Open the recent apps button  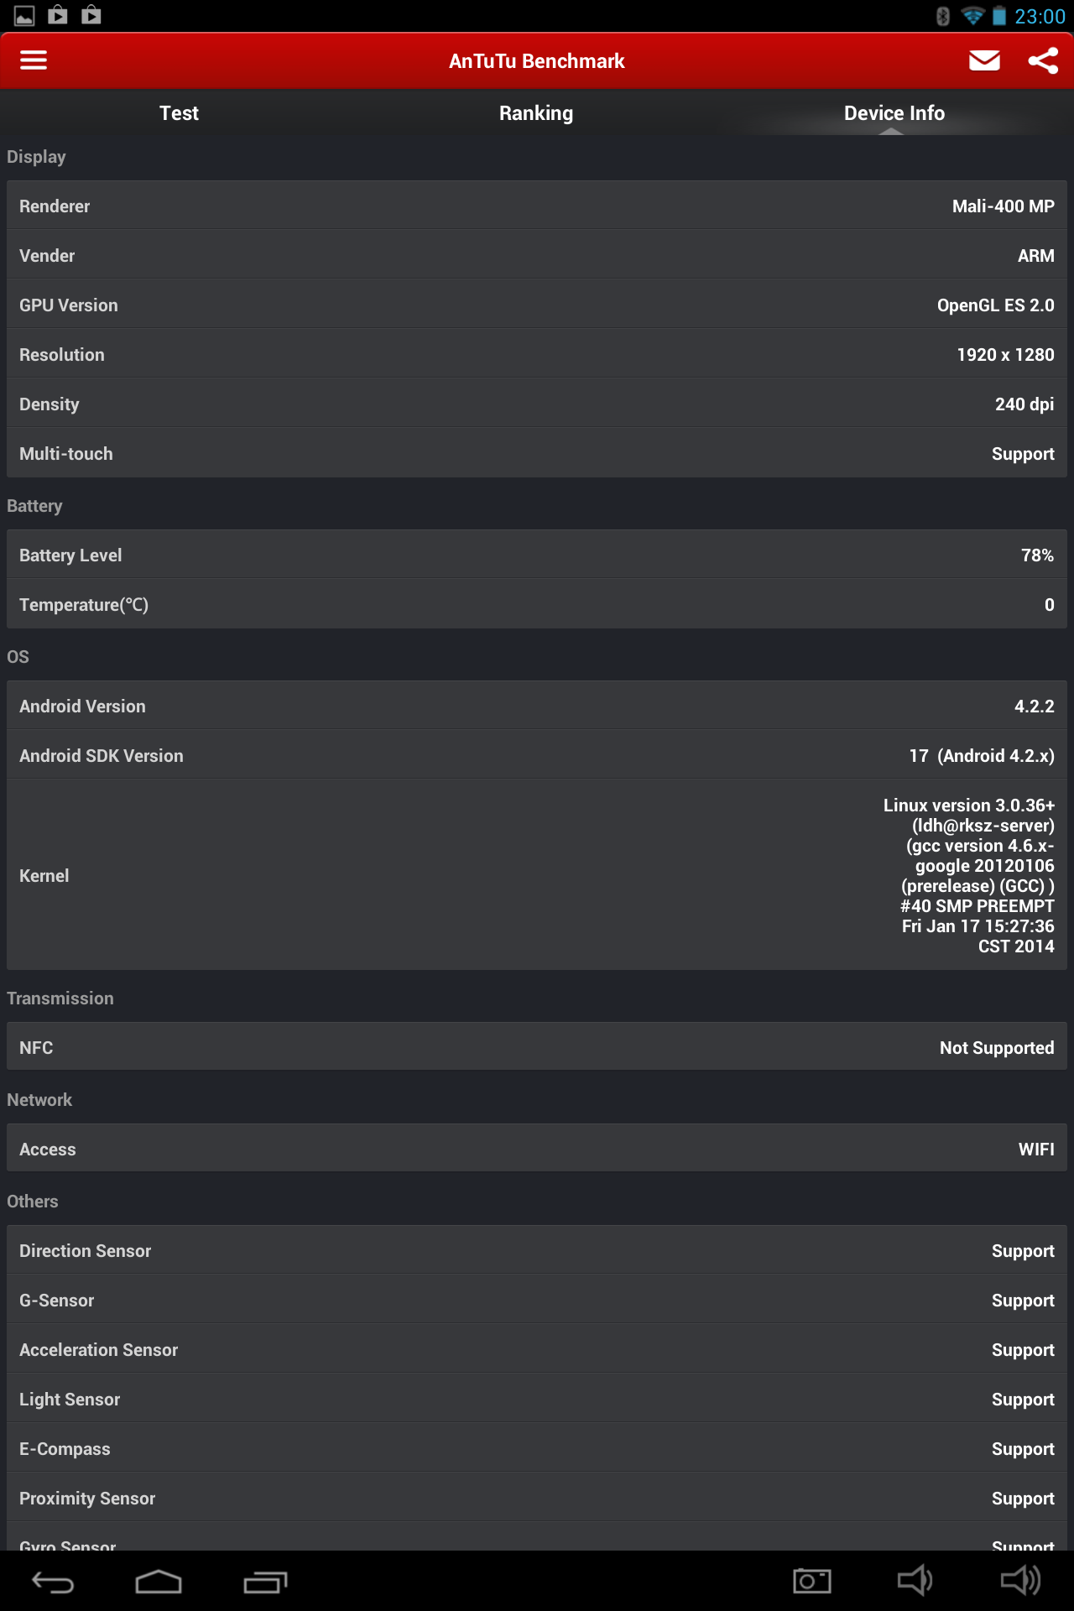click(265, 1582)
